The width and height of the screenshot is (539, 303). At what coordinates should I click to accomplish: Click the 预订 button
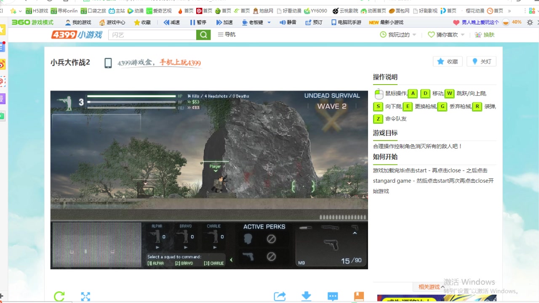pyautogui.click(x=314, y=22)
